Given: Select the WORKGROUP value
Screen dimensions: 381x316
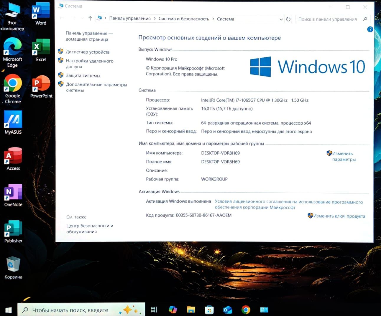Looking at the screenshot, I should (x=214, y=179).
